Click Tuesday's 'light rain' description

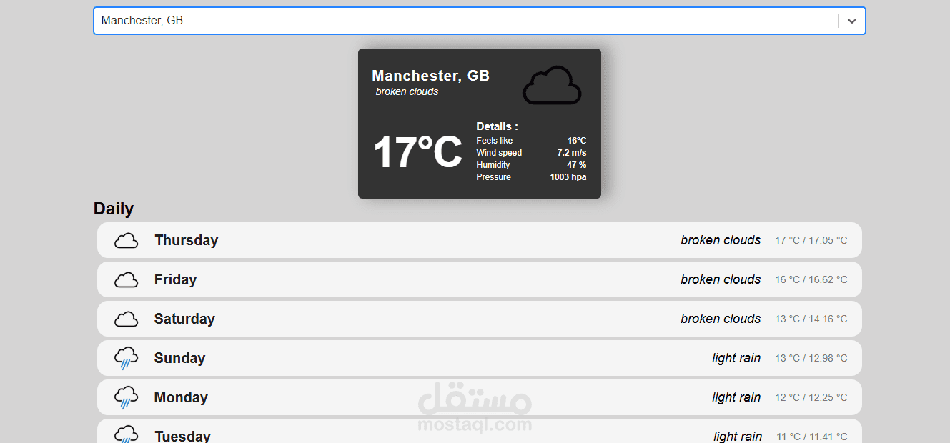click(738, 436)
